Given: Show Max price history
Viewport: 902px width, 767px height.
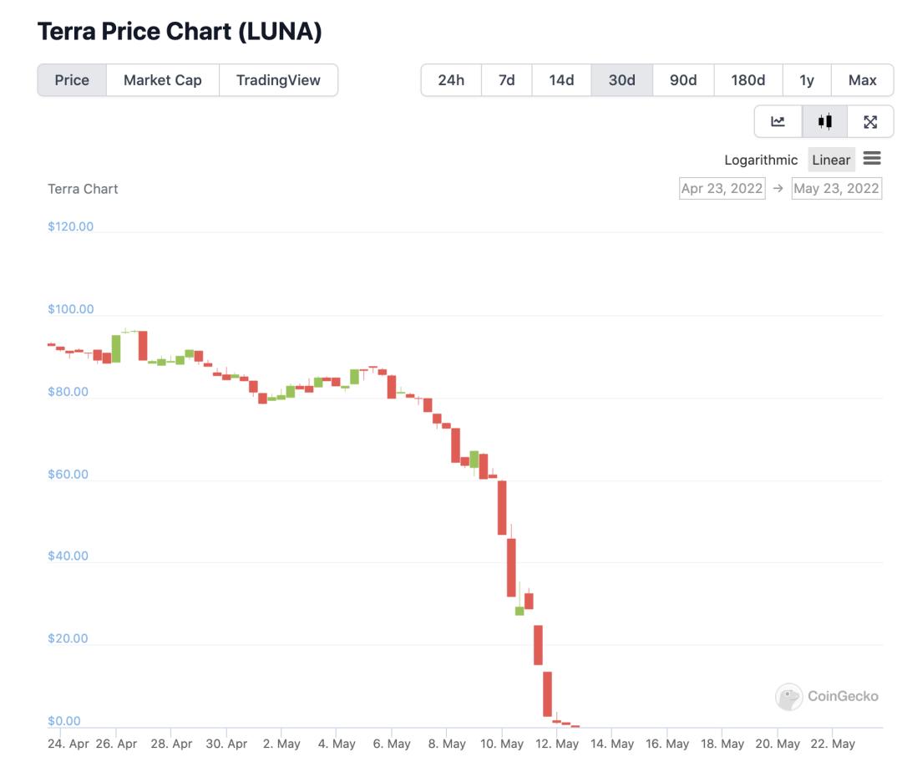Looking at the screenshot, I should 862,80.
